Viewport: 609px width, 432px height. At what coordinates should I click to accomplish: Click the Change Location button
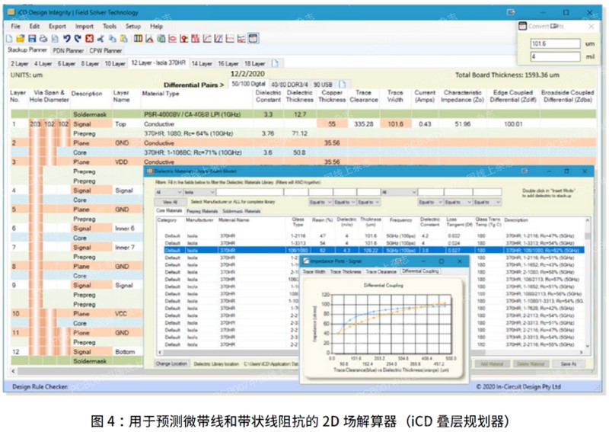point(171,363)
